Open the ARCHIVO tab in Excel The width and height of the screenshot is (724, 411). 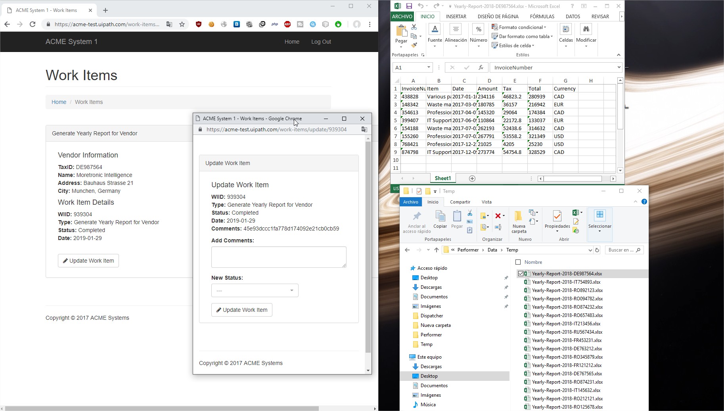point(402,16)
